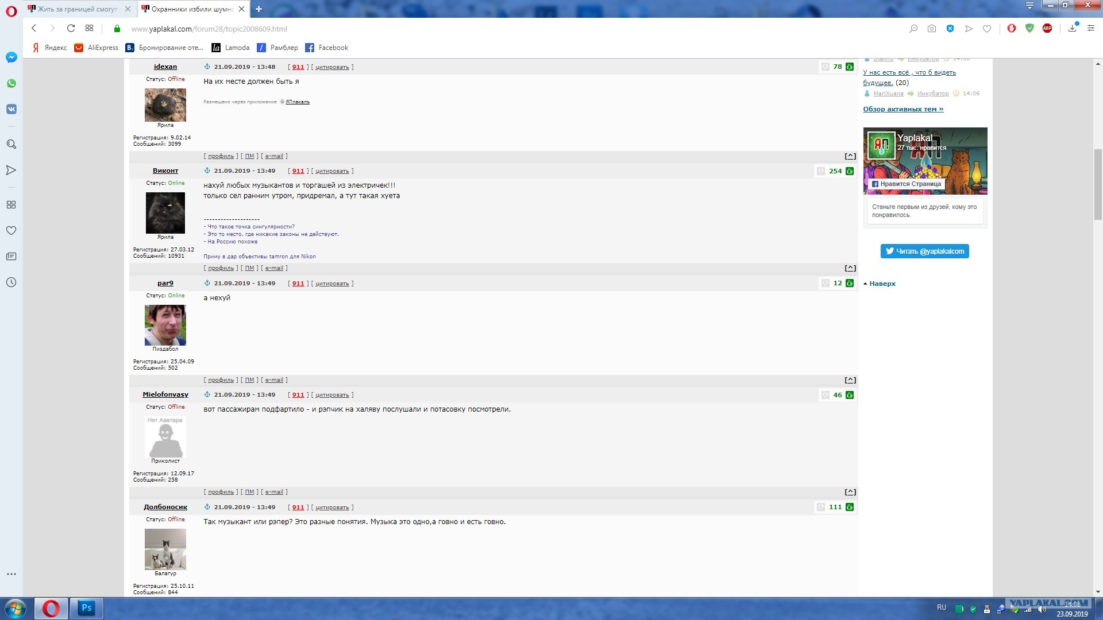Click 'Читать @yaplakalcom' Twitter button
Image resolution: width=1103 pixels, height=620 pixels.
tap(925, 251)
